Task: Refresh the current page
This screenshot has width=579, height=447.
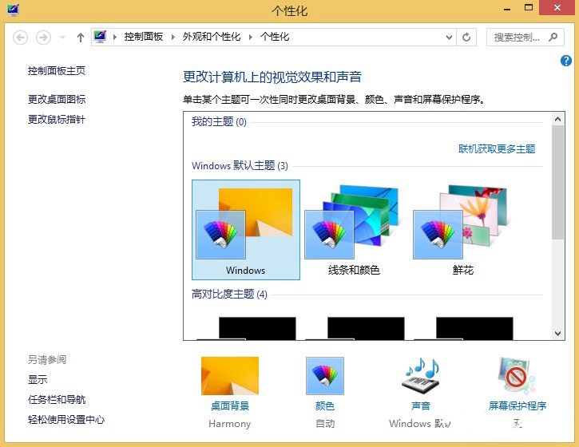Action: [x=466, y=38]
